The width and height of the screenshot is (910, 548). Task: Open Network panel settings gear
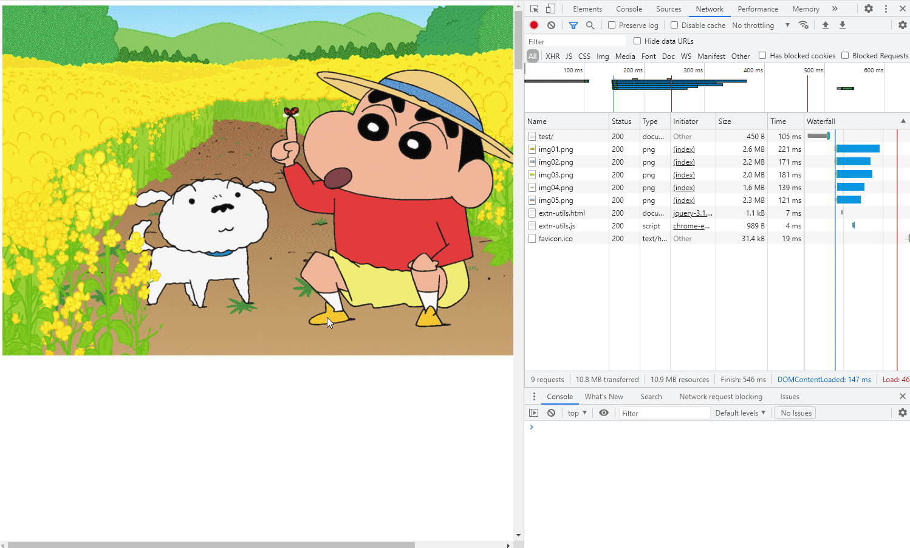click(903, 25)
